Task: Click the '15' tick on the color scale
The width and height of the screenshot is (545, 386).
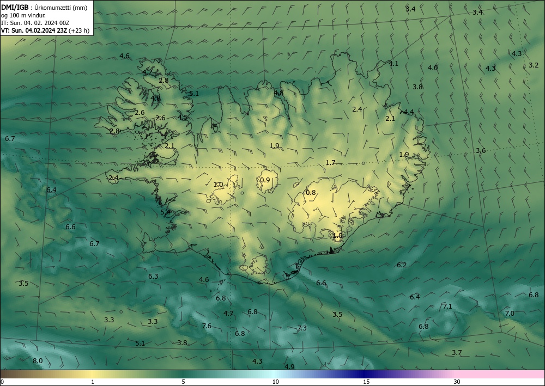Action: coord(366,382)
